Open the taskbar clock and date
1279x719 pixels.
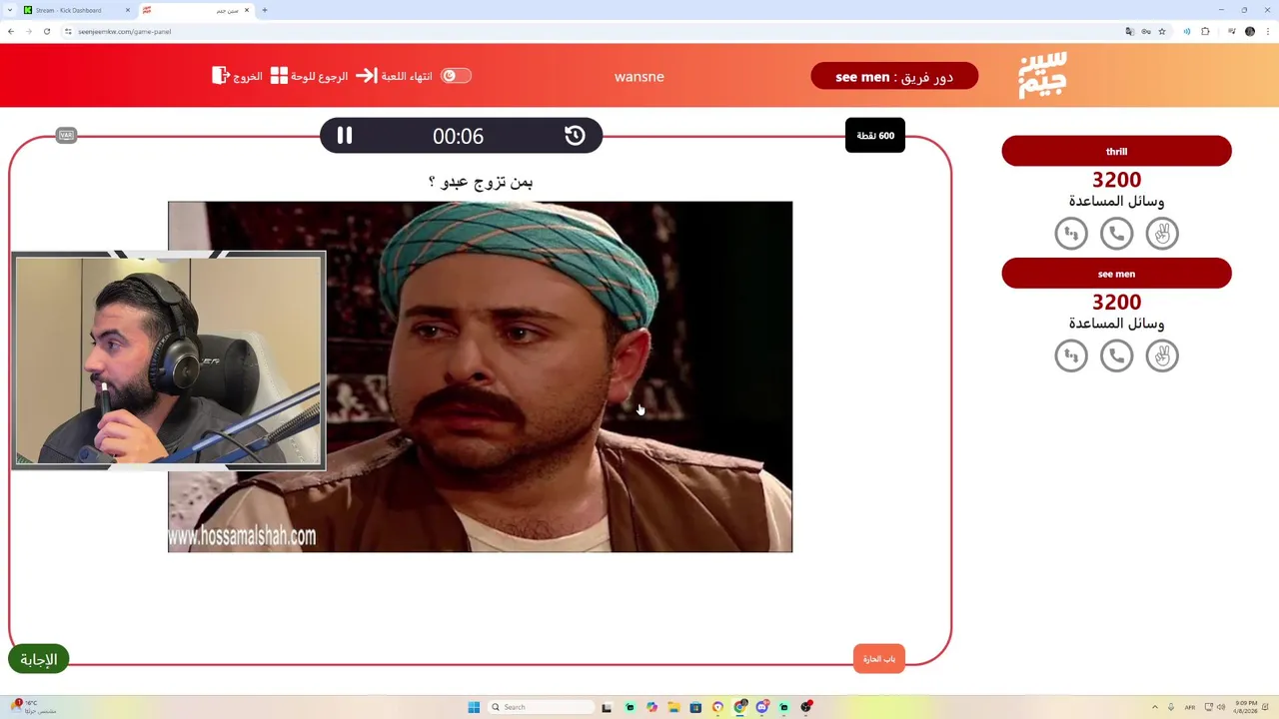pyautogui.click(x=1246, y=707)
